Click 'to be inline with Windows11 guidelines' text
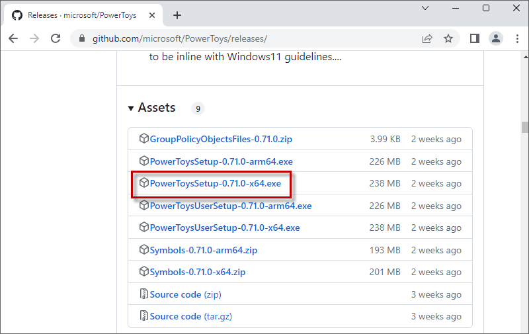The height and width of the screenshot is (334, 529). (x=245, y=57)
